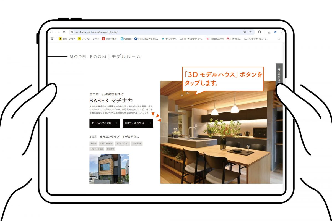Click the site info icon beside the URL
The height and width of the screenshot is (221, 332).
point(71,32)
